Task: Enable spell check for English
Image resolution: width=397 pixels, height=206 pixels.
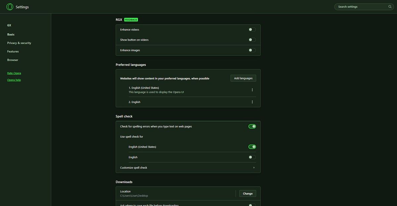Action: tap(252, 157)
